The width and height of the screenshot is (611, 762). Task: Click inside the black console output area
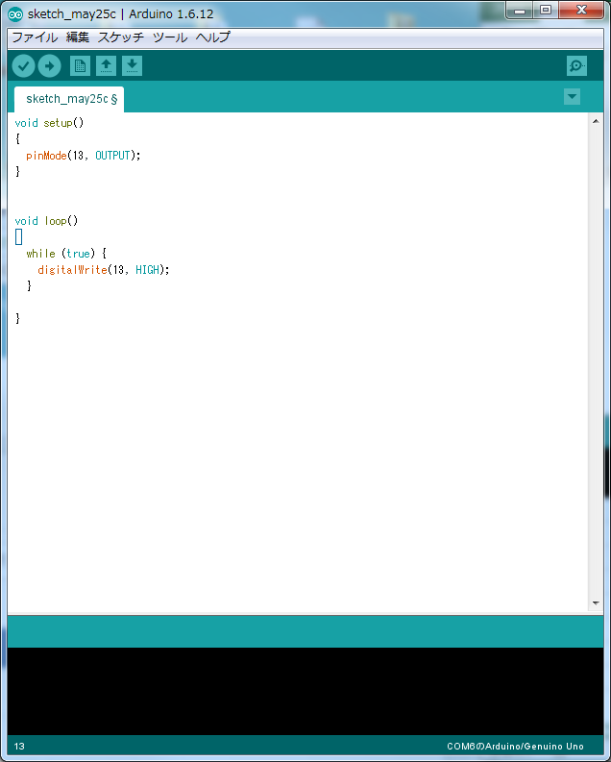pyautogui.click(x=305, y=691)
